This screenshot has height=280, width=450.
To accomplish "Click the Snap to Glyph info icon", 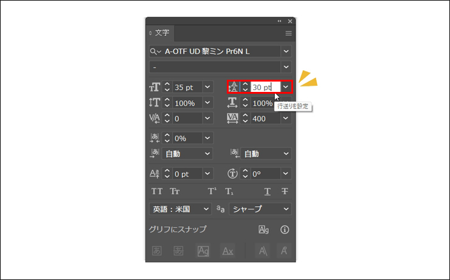I will click(284, 229).
